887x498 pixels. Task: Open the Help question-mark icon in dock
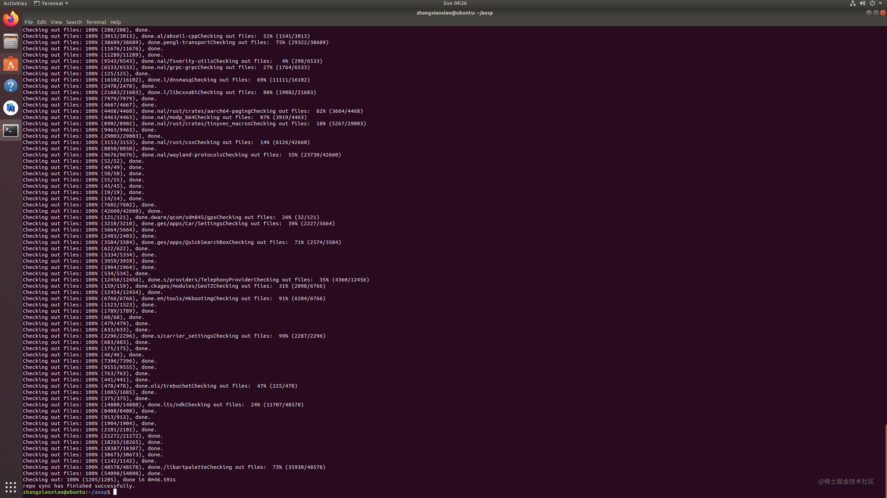10,86
